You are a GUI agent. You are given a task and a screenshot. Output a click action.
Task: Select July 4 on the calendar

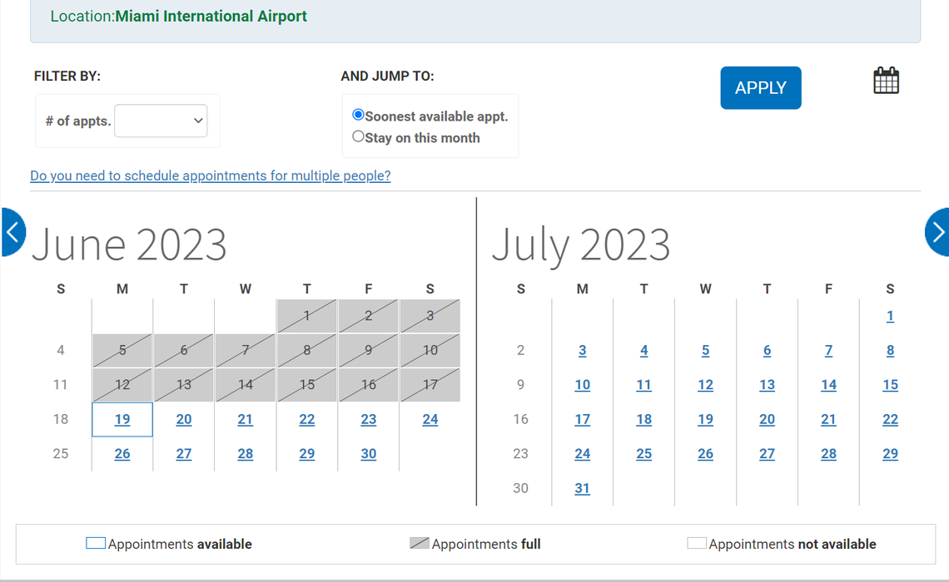pyautogui.click(x=643, y=351)
